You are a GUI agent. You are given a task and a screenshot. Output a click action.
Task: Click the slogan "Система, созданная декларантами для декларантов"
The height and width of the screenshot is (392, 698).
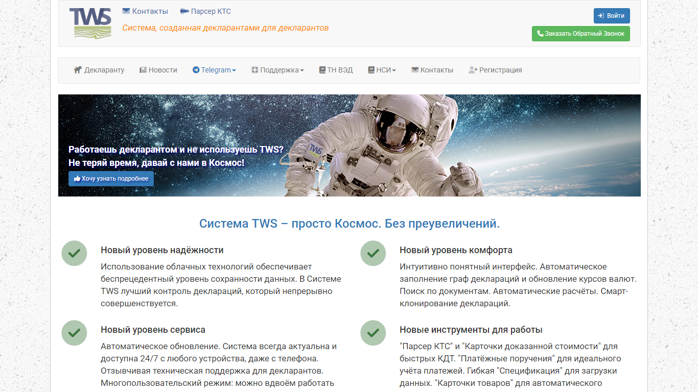pyautogui.click(x=225, y=28)
